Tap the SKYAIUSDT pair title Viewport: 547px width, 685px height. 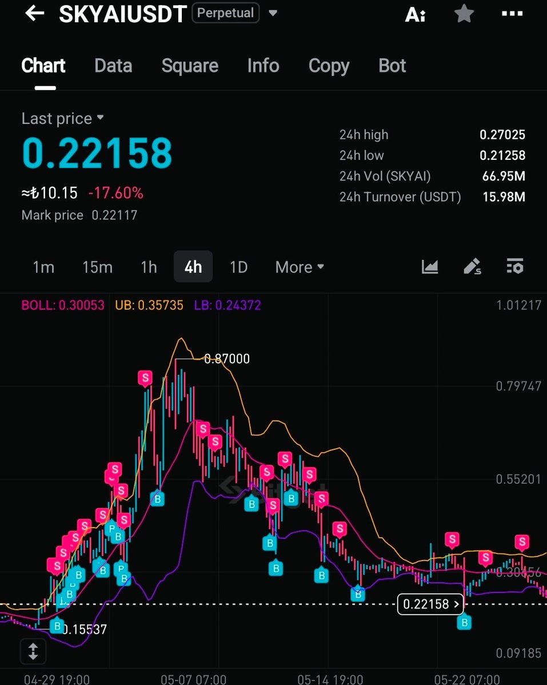pyautogui.click(x=122, y=14)
